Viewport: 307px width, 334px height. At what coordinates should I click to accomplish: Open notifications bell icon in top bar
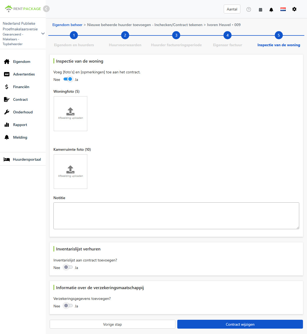pyautogui.click(x=271, y=9)
